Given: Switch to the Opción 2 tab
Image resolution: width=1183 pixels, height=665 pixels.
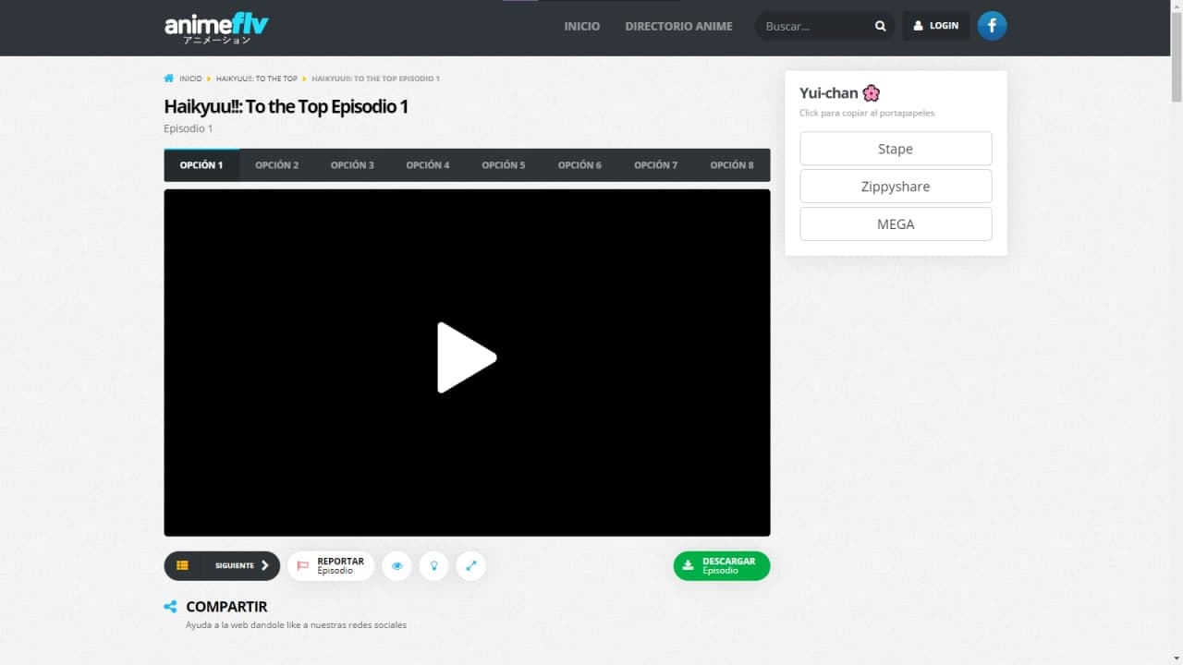Looking at the screenshot, I should [277, 165].
